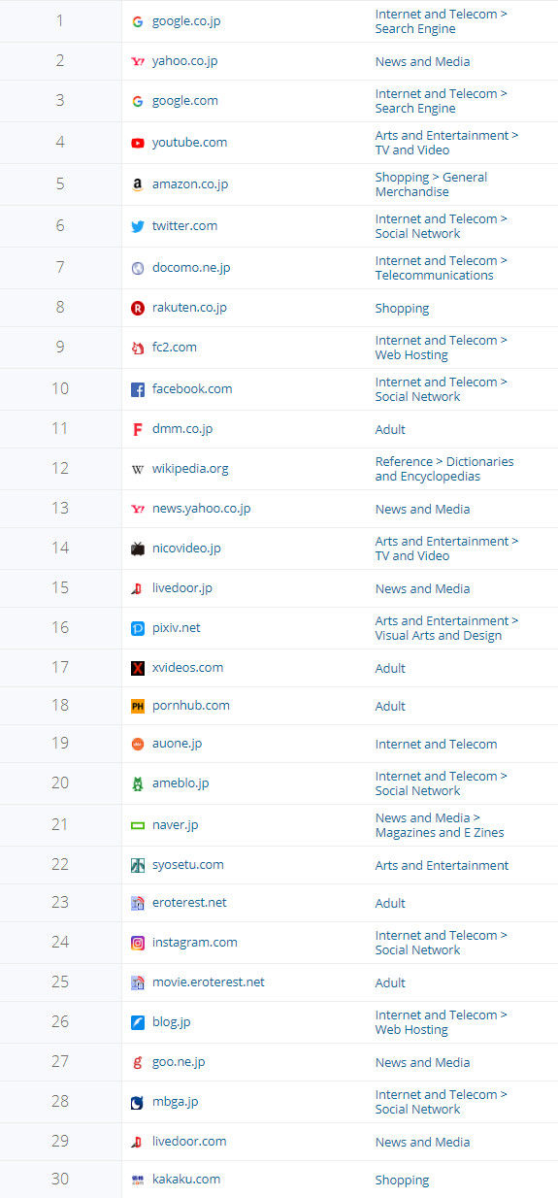Click the naver.jp green icon
Image resolution: width=558 pixels, height=1198 pixels.
click(138, 825)
